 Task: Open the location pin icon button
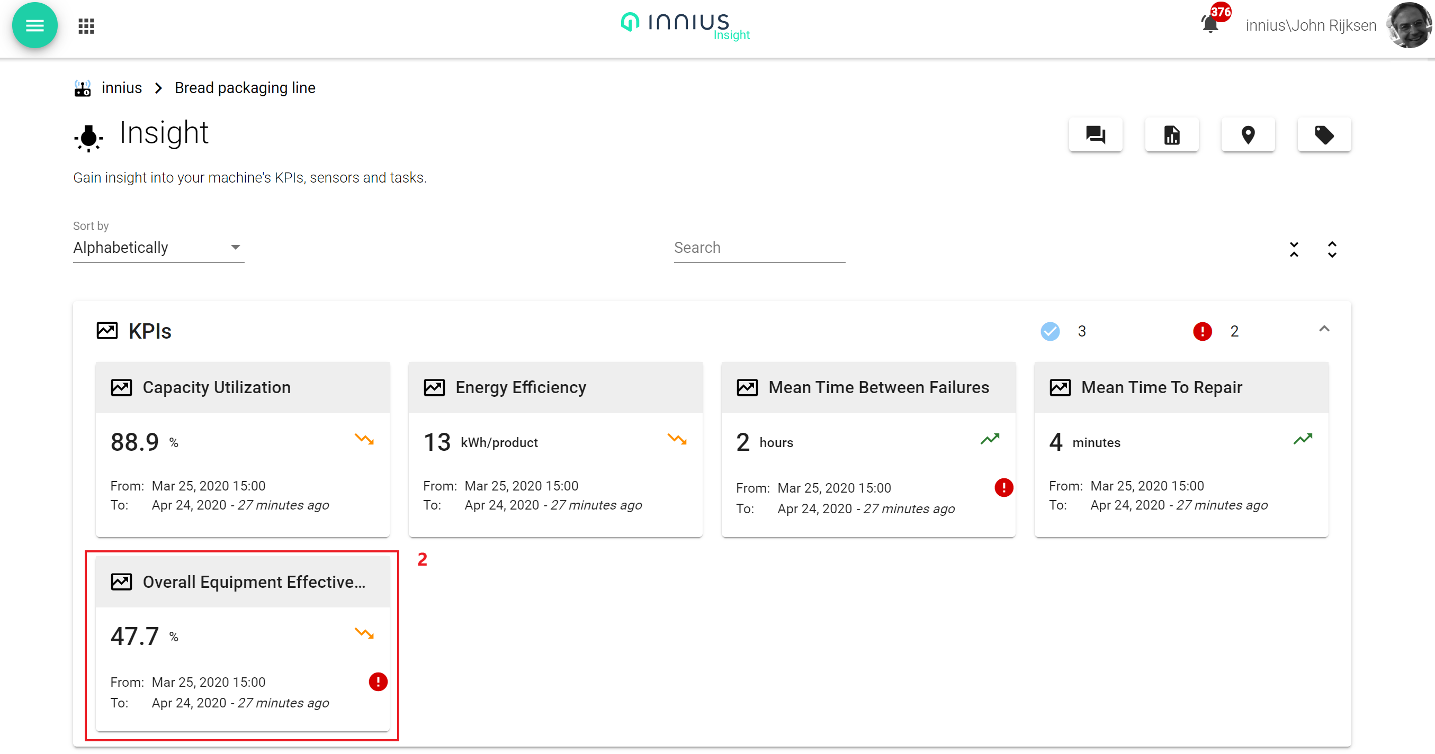(x=1248, y=135)
